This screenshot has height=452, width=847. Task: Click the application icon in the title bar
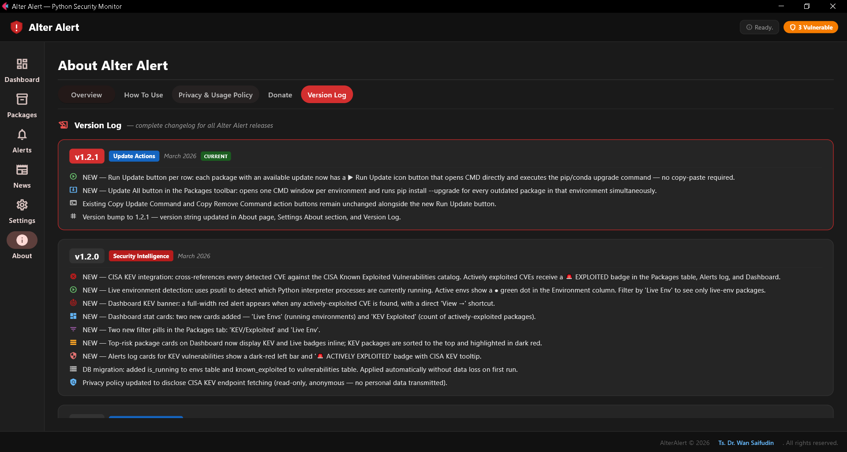(6, 6)
